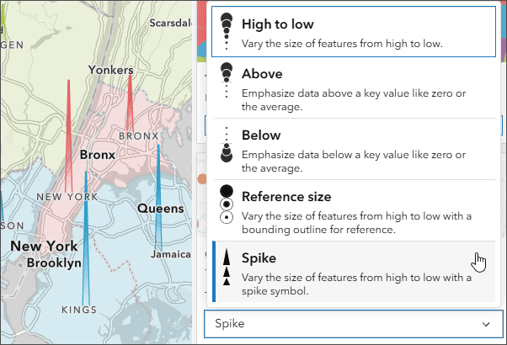Click the Brooklyn label on the map

(x=54, y=263)
